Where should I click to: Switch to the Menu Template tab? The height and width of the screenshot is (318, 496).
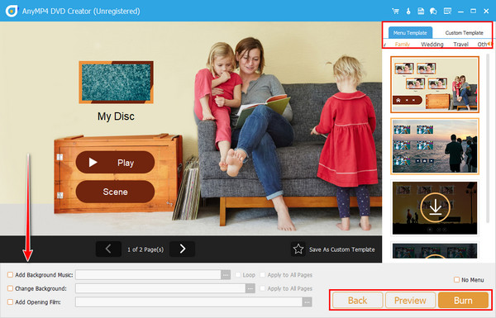click(x=410, y=32)
